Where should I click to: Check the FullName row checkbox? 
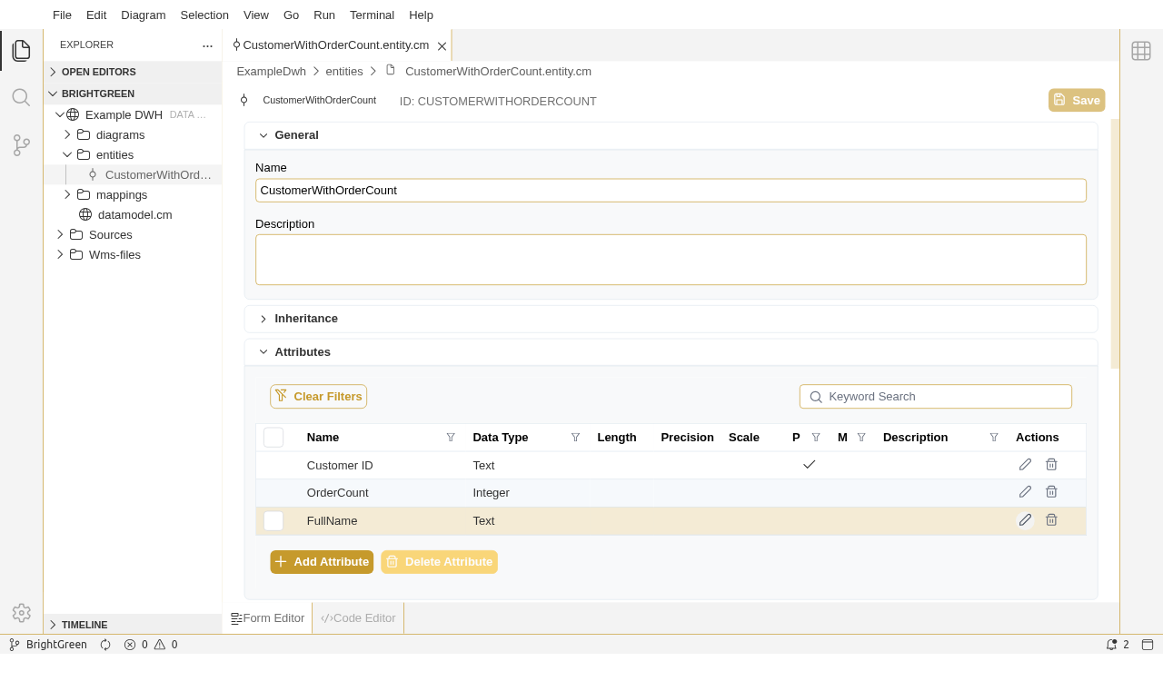pos(273,521)
